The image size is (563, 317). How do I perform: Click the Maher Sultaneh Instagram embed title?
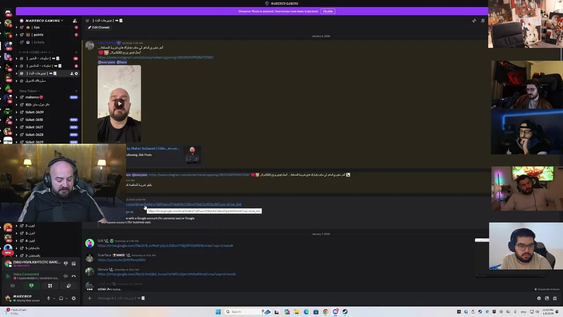coord(153,148)
